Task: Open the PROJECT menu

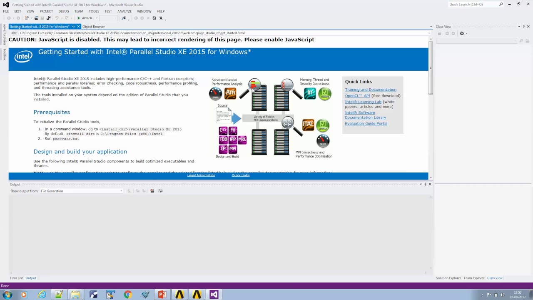Action: (x=46, y=11)
